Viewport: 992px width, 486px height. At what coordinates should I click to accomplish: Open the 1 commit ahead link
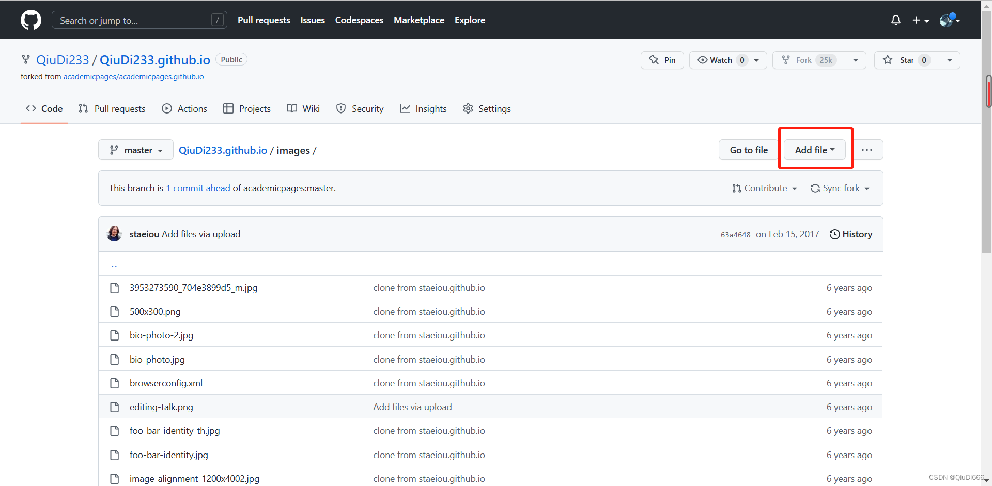click(198, 188)
